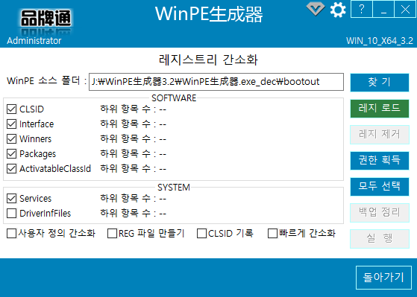Image resolution: width=417 pixels, height=297 pixels.
Task: Click the 권한 획득 button
Action: tap(380, 160)
